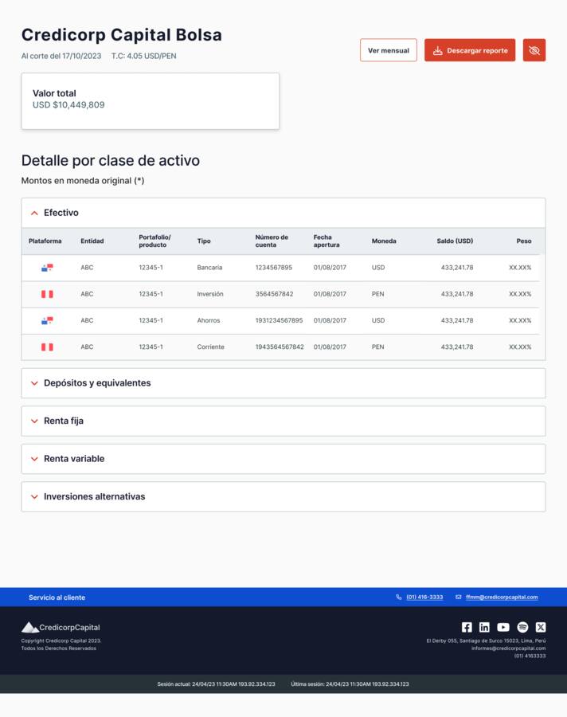
Task: Click the (01) 416-3333 phone link
Action: (x=424, y=597)
